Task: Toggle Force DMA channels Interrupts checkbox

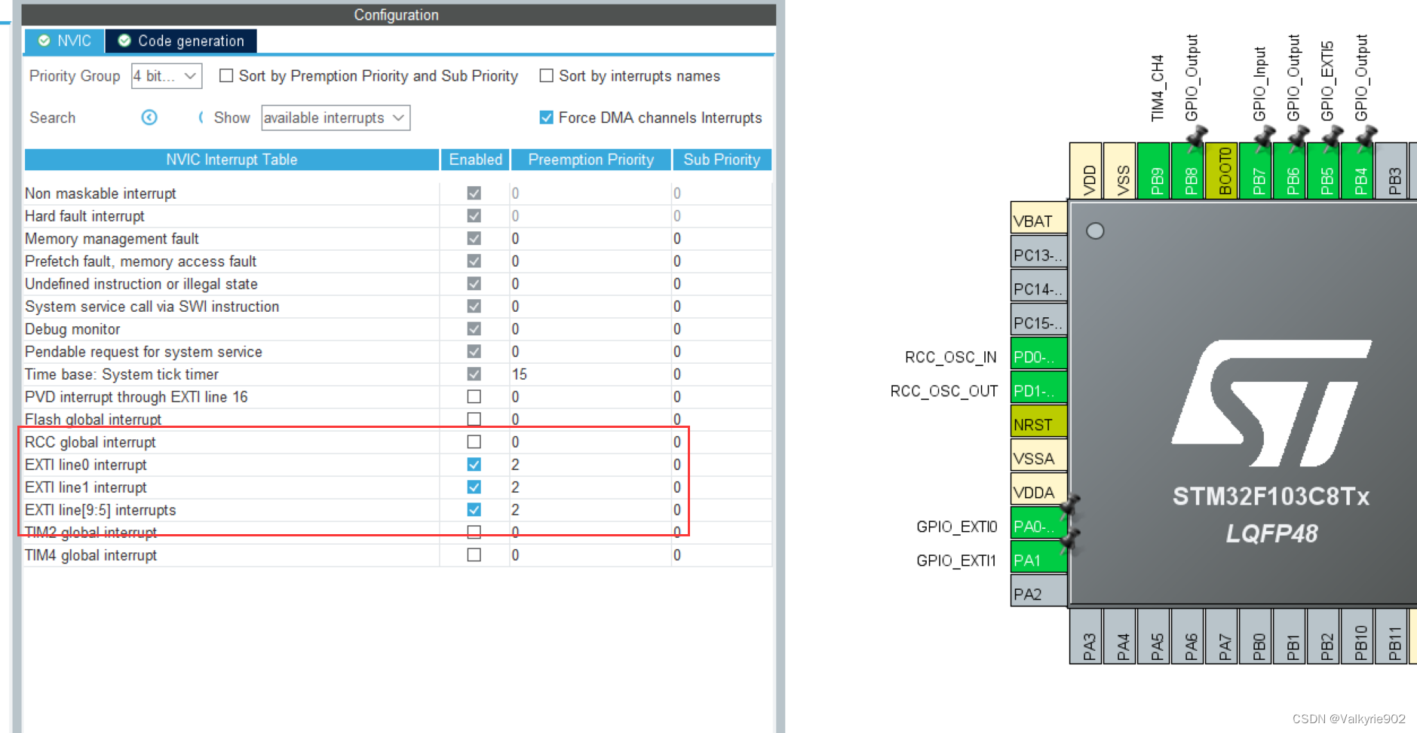Action: coord(546,118)
